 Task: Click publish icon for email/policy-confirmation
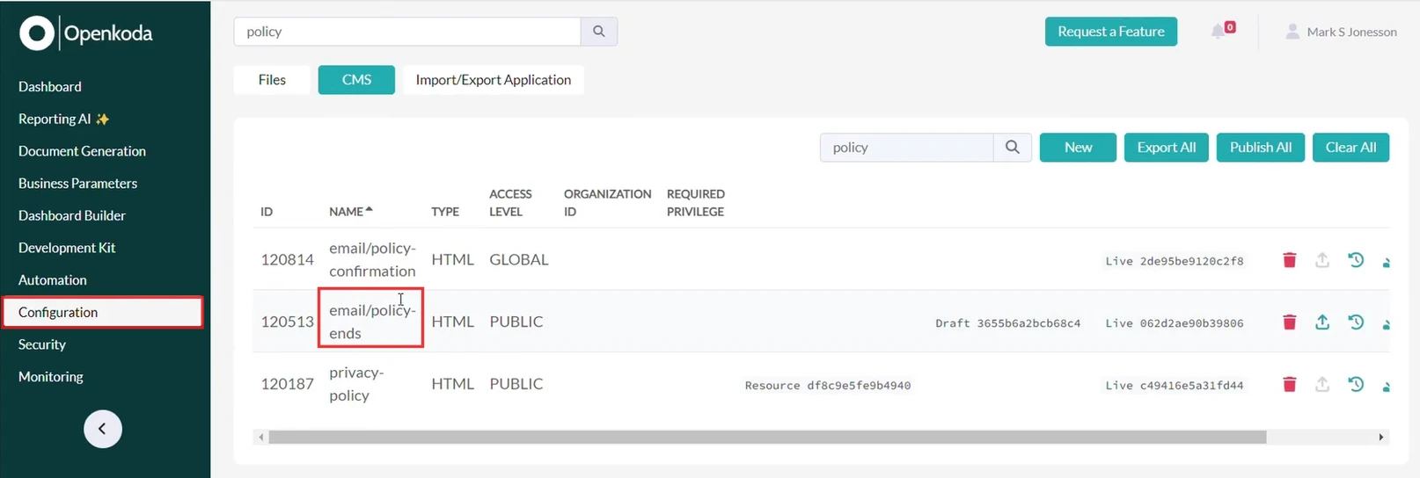pos(1322,260)
